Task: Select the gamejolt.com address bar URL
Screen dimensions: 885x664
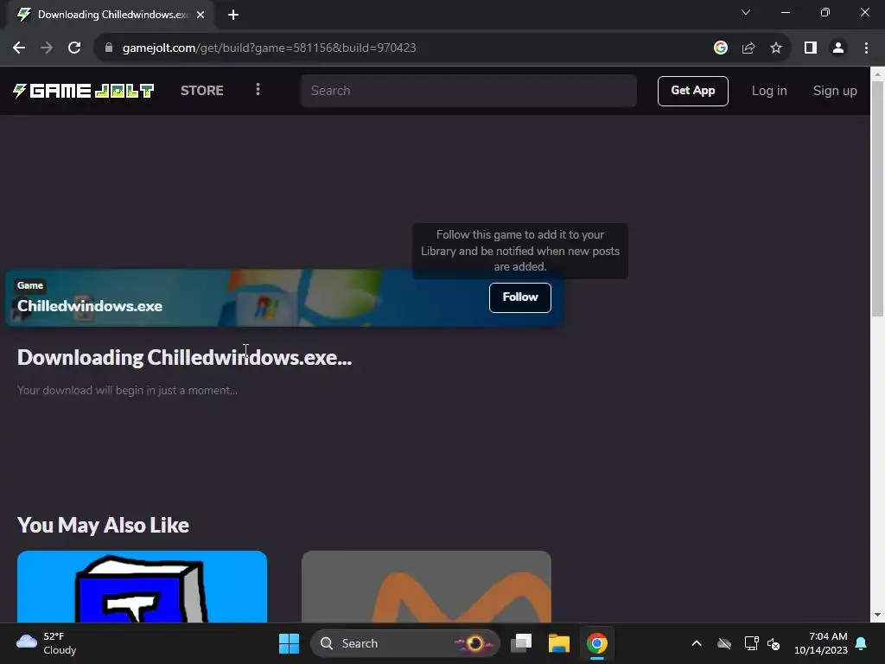Action: (270, 48)
